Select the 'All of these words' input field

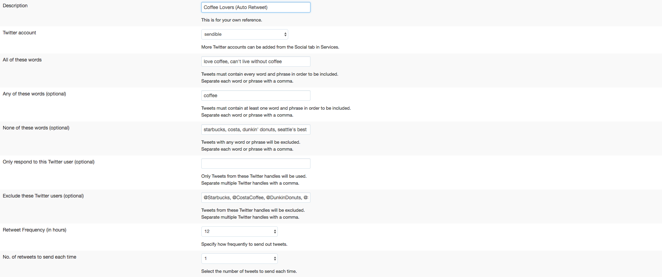pos(256,61)
